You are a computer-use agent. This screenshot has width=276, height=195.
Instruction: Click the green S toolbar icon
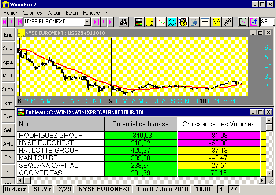[243, 22]
